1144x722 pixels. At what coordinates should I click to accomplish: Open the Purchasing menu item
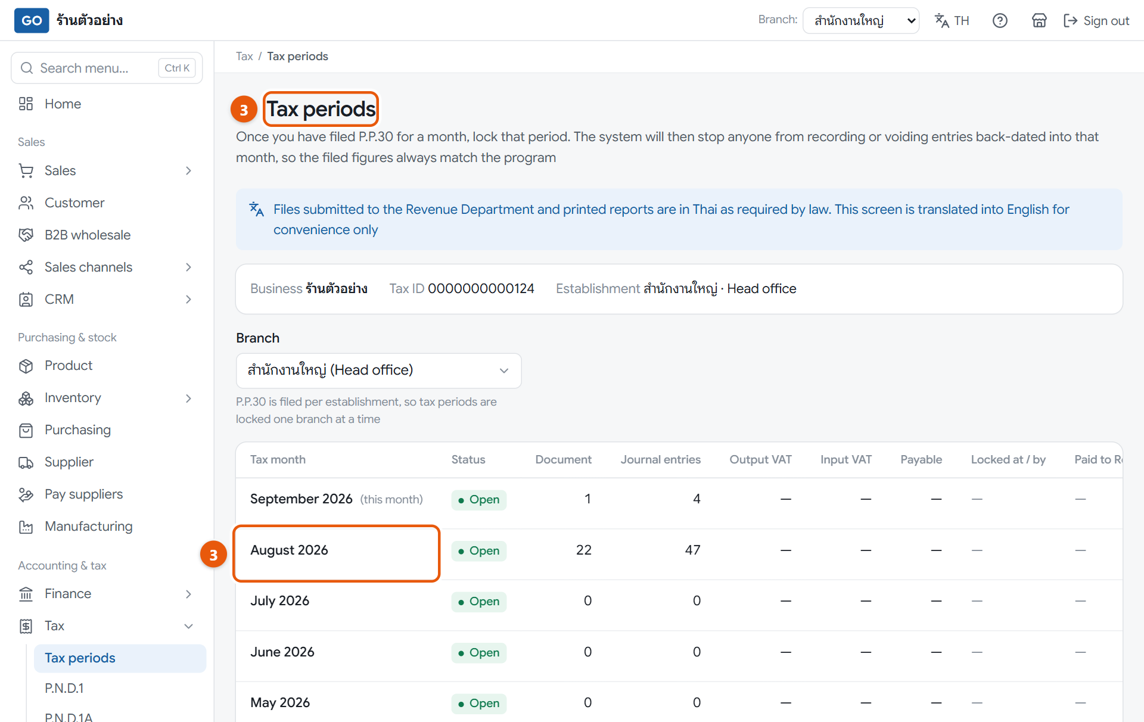click(107, 430)
